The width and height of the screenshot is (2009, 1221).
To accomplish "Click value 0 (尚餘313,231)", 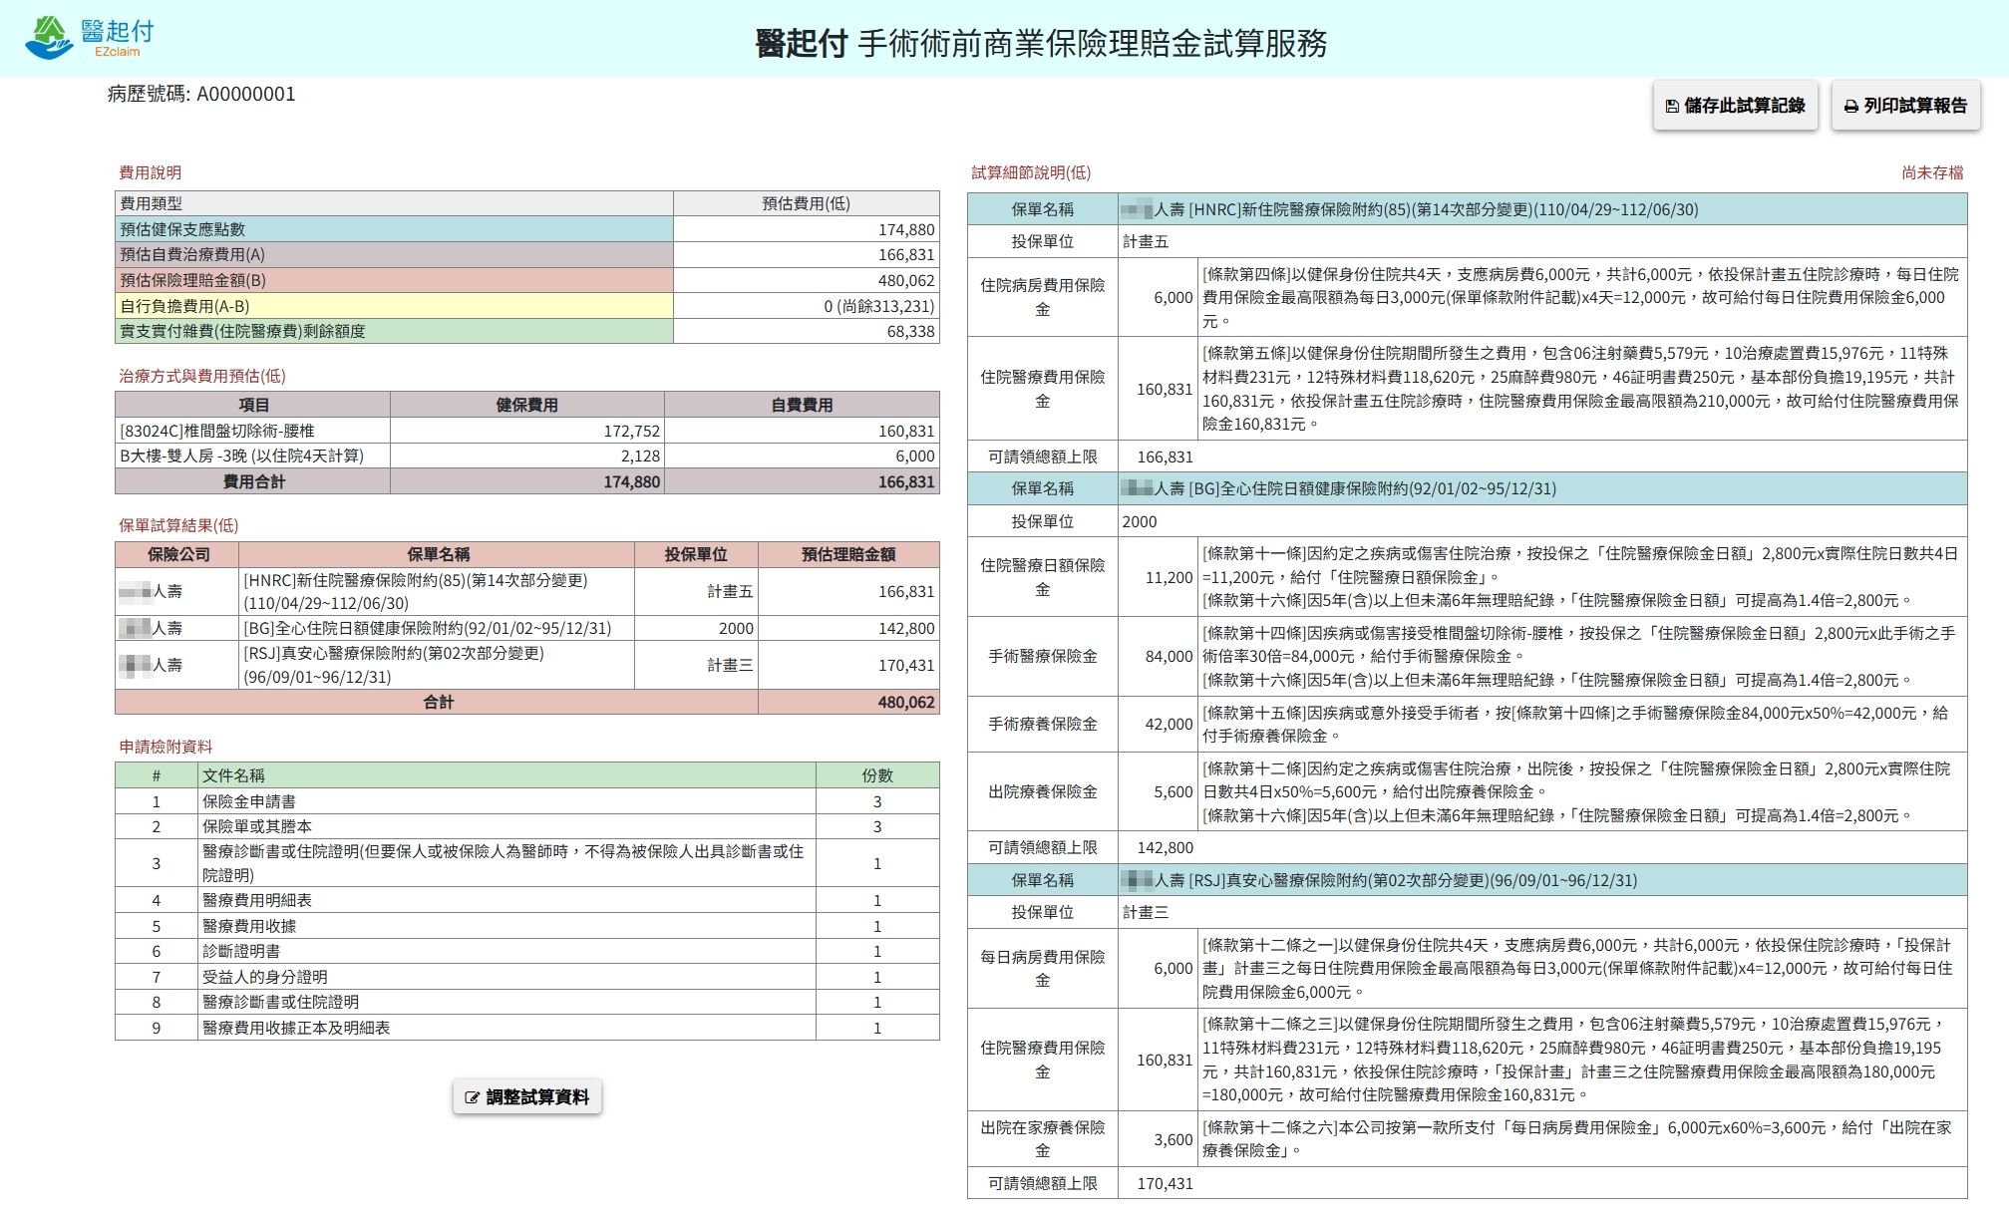I will pos(878,306).
